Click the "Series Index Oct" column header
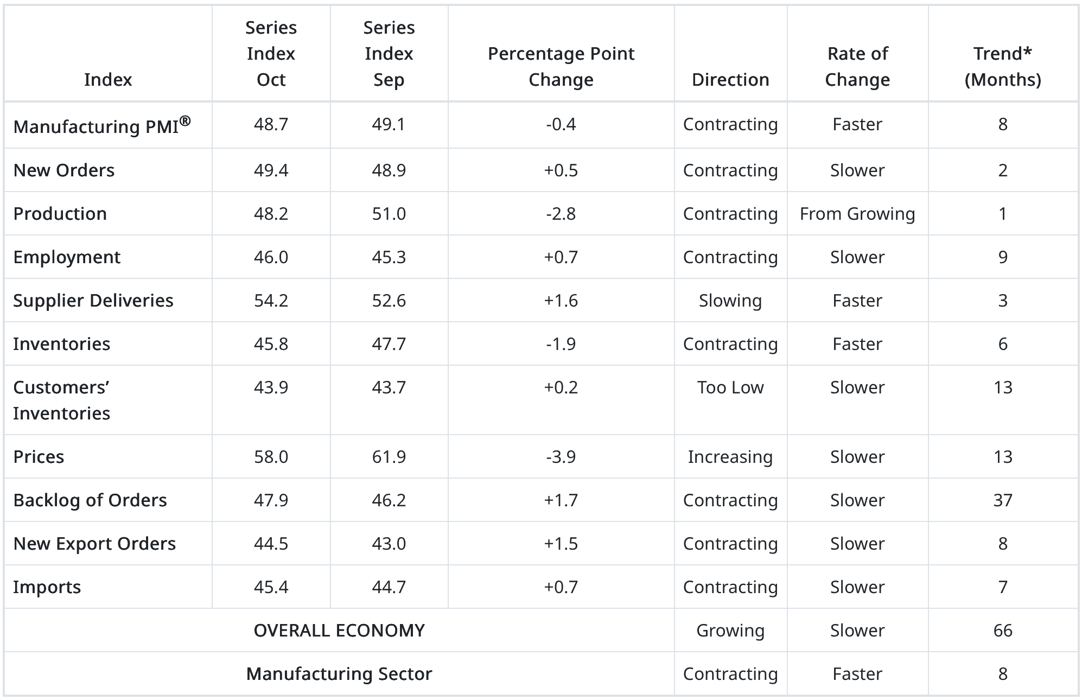 (x=271, y=54)
